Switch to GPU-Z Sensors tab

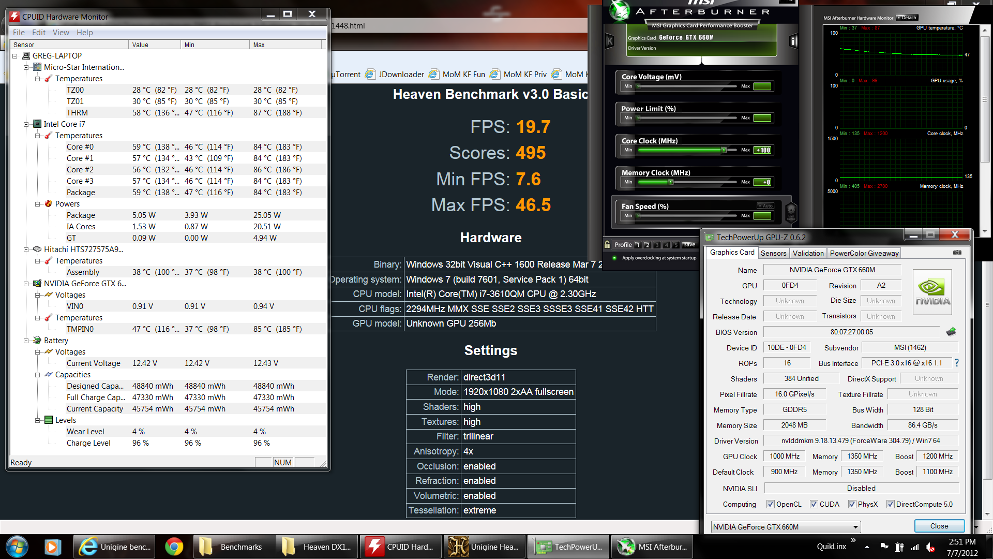point(773,253)
